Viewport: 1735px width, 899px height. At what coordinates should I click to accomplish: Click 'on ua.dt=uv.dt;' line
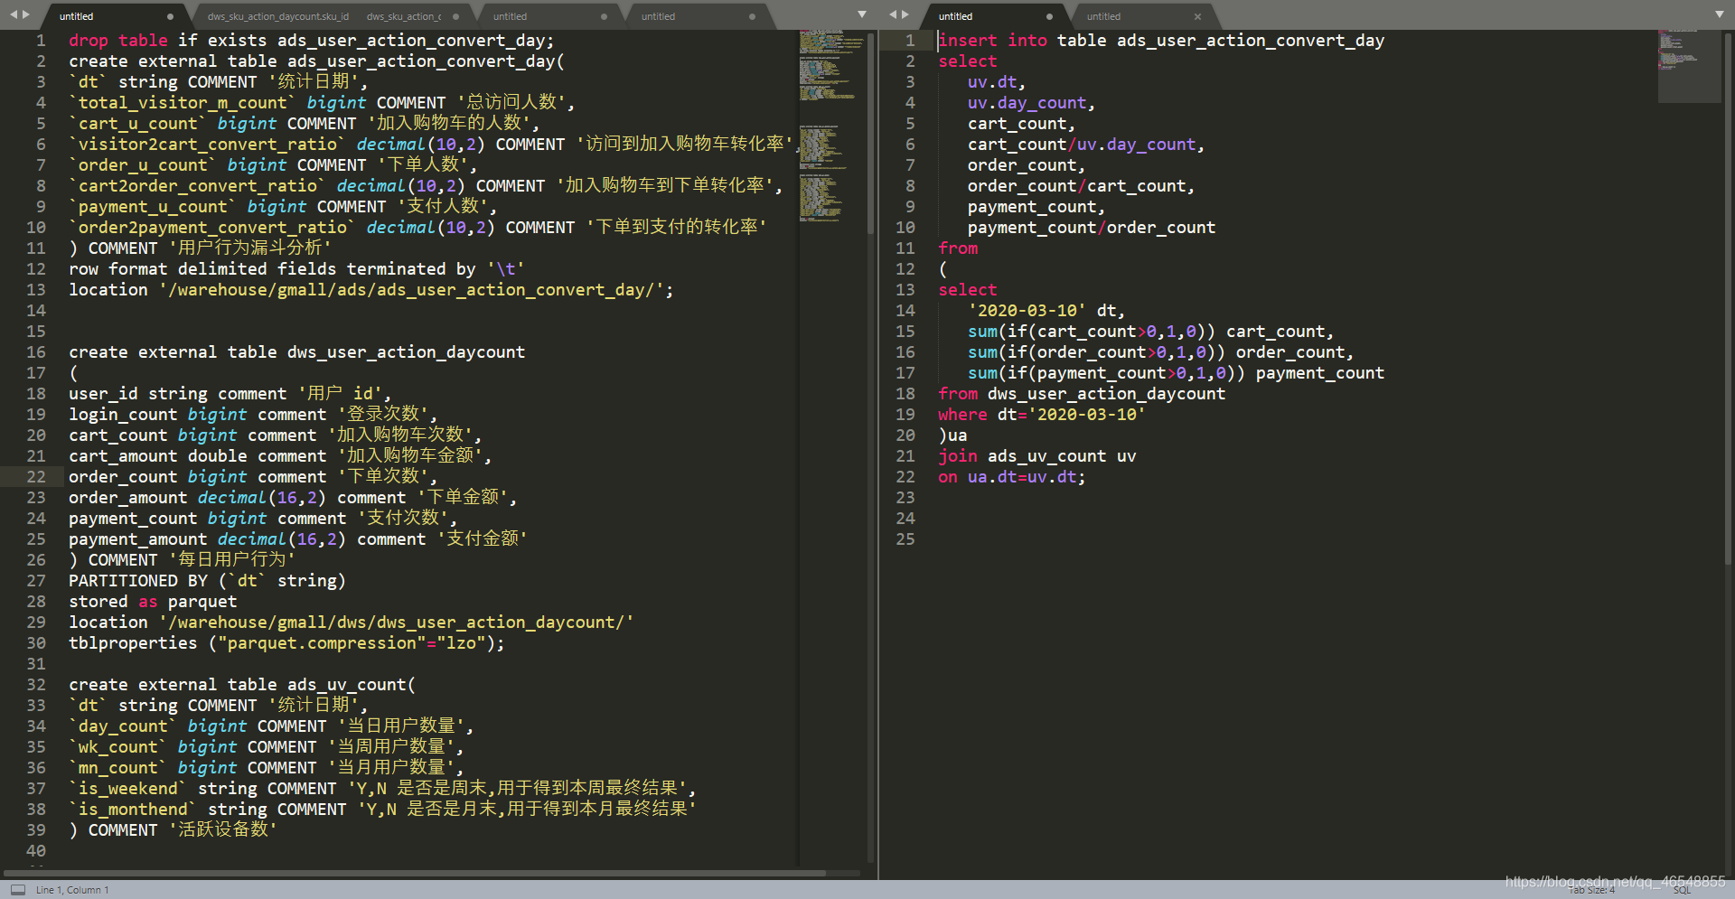pyautogui.click(x=1012, y=476)
